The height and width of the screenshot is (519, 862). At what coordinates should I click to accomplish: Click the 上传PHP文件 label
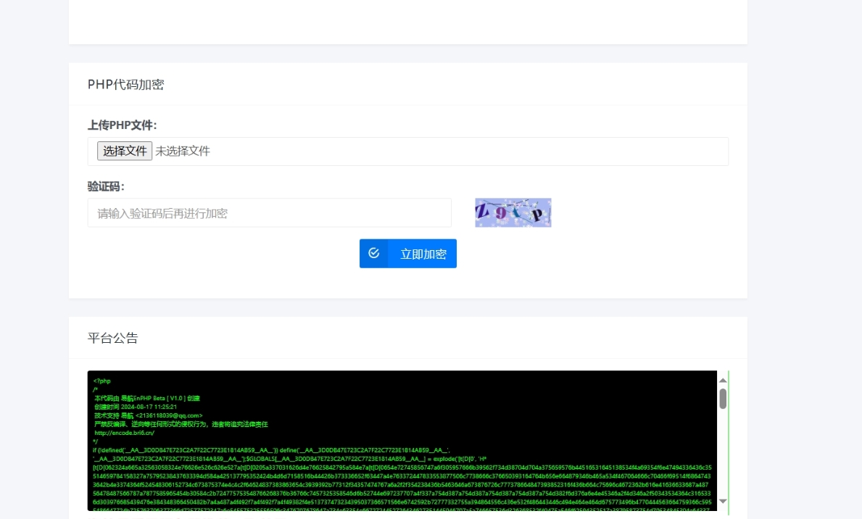[x=122, y=125]
